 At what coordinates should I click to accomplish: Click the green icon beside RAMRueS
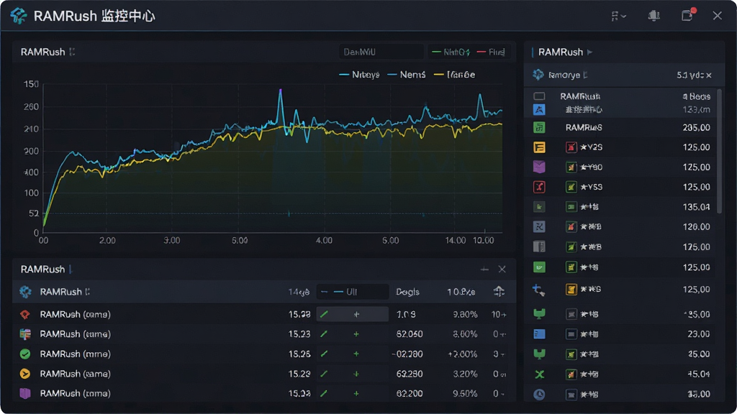click(x=539, y=127)
